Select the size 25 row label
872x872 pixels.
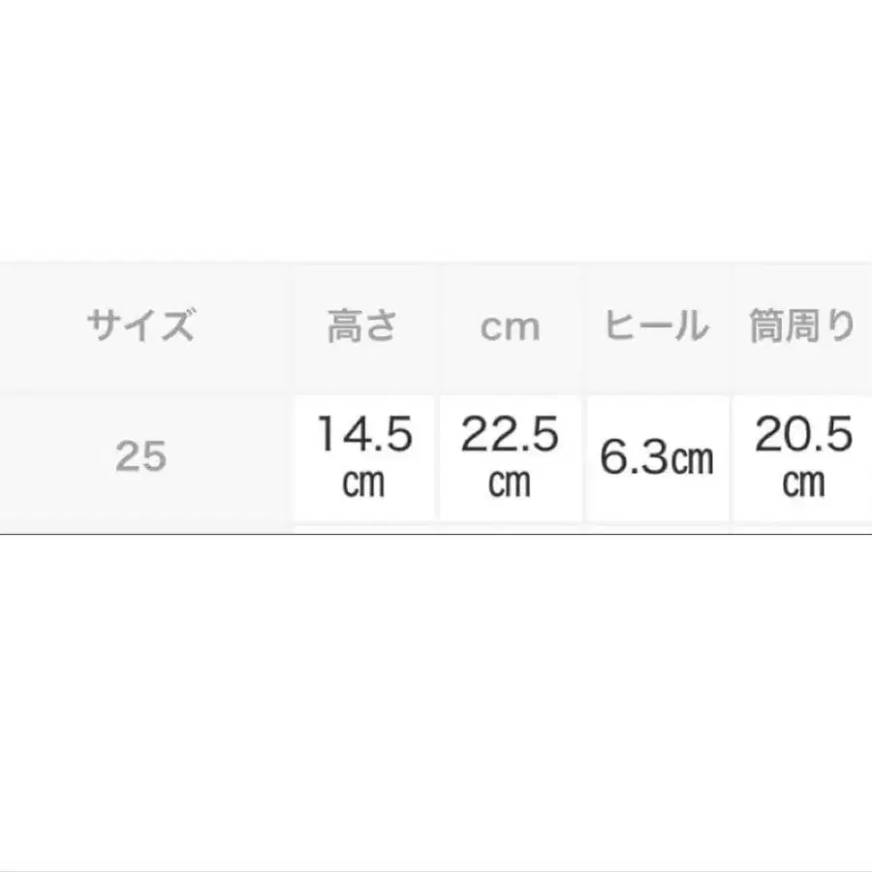(x=140, y=456)
